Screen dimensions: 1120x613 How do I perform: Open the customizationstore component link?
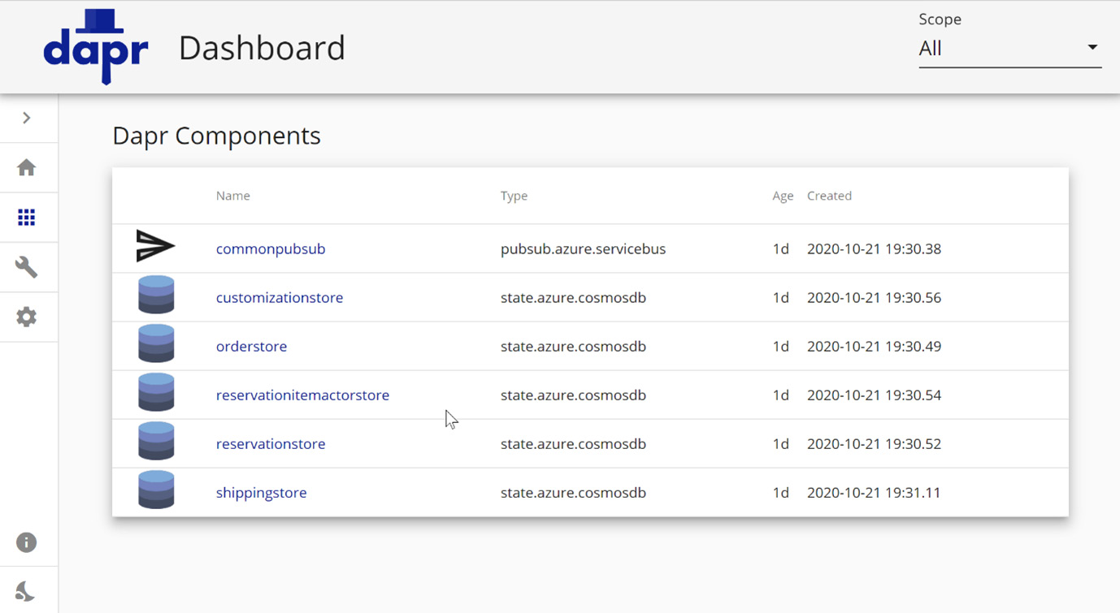click(x=280, y=297)
